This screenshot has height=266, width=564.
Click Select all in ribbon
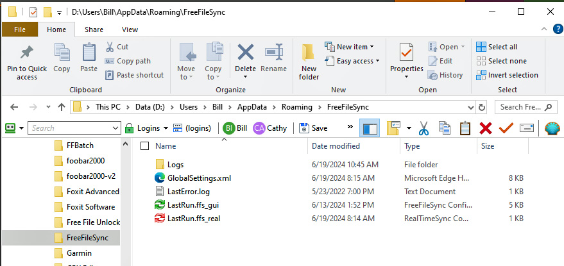click(497, 47)
